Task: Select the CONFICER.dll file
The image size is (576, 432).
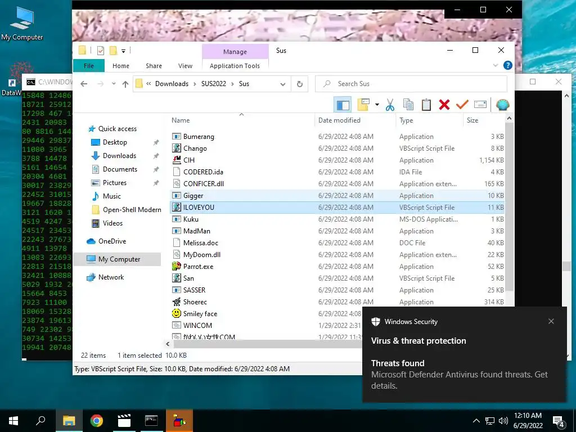Action: click(203, 184)
